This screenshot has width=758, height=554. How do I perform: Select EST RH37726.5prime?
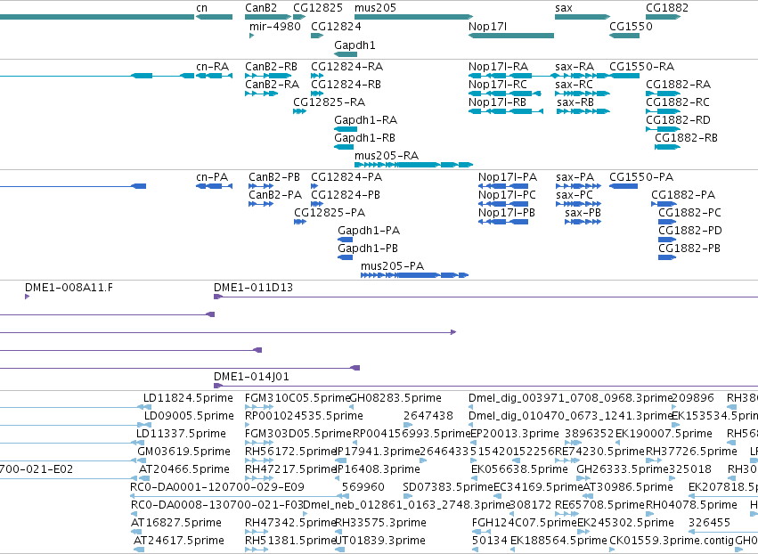point(691,452)
